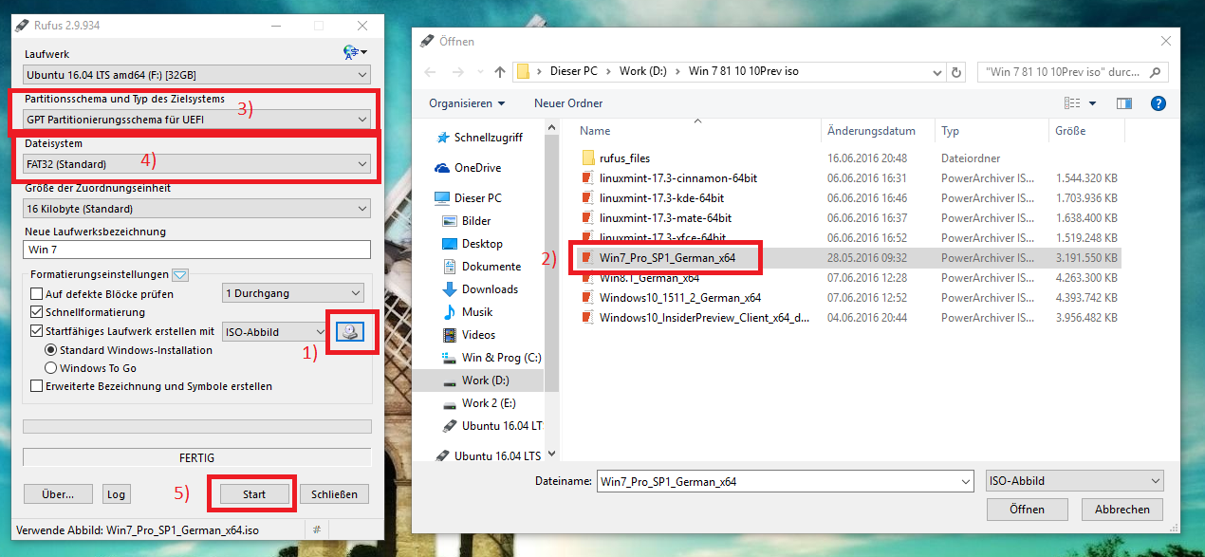Toggle Startfähiges Laufwerk erstellen mit checkbox

(x=38, y=331)
